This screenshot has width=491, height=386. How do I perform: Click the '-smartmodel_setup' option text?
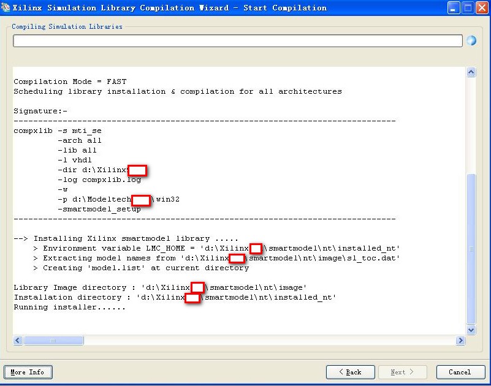pyautogui.click(x=99, y=209)
